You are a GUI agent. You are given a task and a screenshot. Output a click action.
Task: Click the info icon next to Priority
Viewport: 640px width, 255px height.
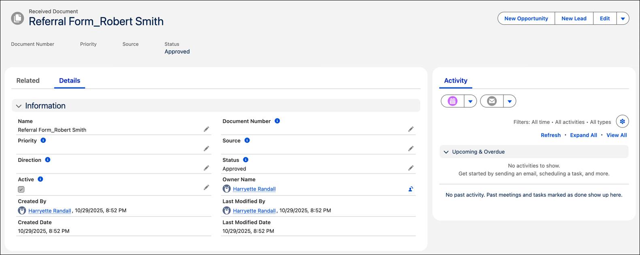(x=43, y=140)
